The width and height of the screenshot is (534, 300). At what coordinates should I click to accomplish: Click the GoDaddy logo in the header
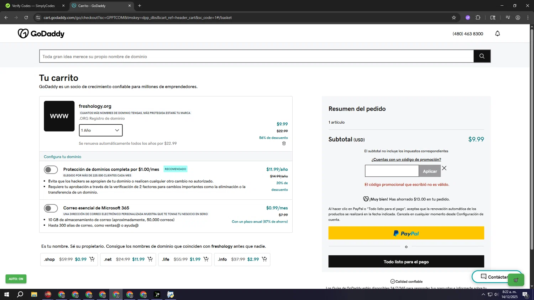[x=41, y=33]
